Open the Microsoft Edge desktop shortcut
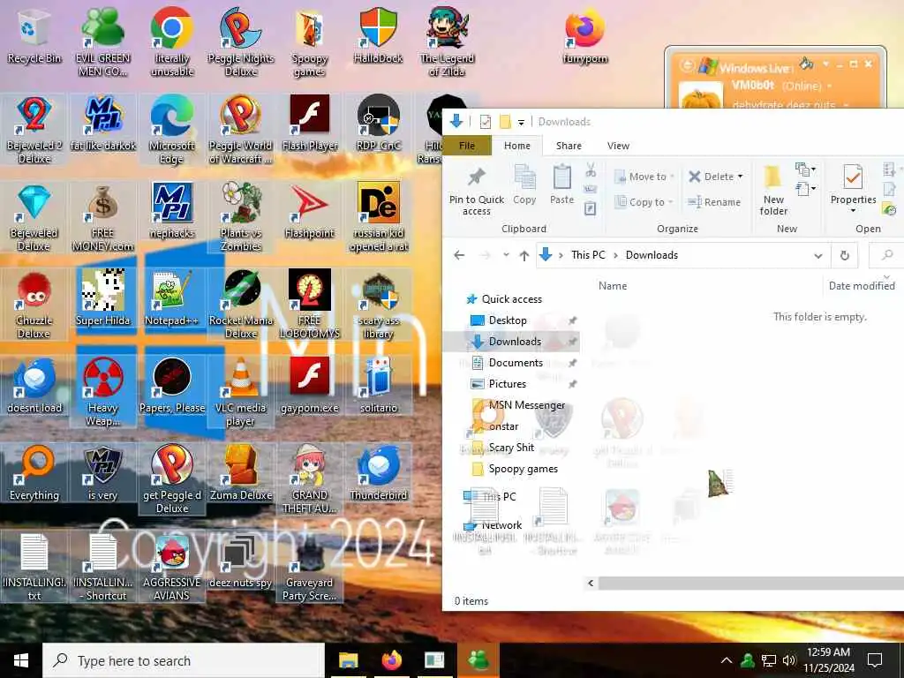The width and height of the screenshot is (904, 678). 172,131
